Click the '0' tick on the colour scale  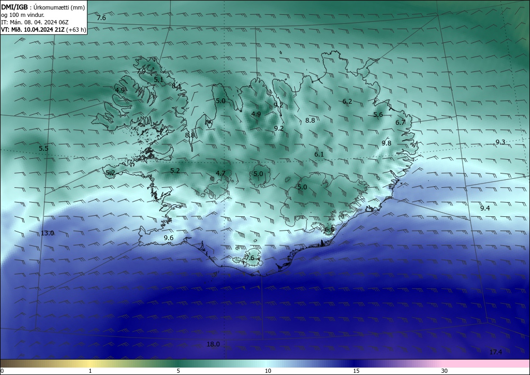[x=2, y=371]
